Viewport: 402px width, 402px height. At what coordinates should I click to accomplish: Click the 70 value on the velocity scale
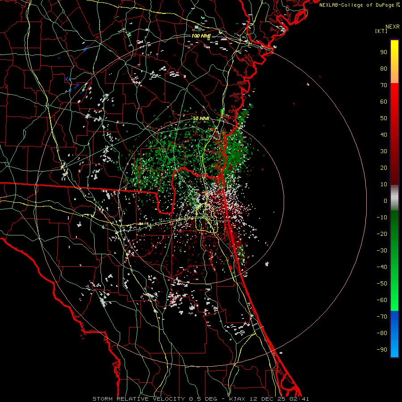tap(384, 85)
